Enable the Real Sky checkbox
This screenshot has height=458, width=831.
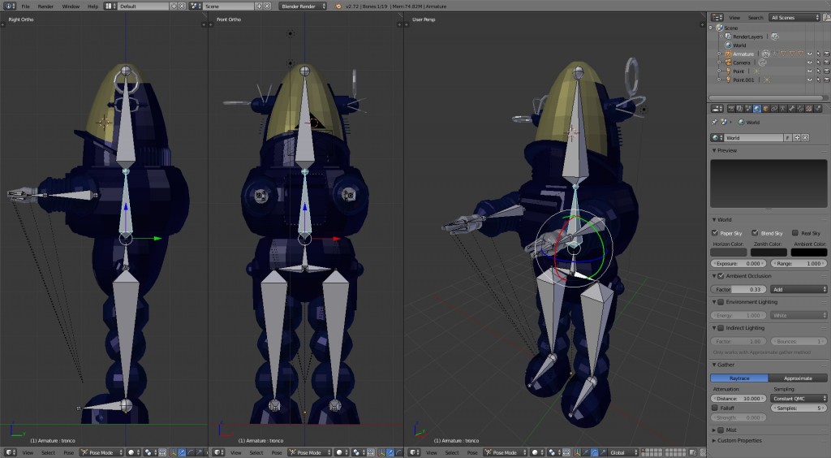click(x=795, y=232)
